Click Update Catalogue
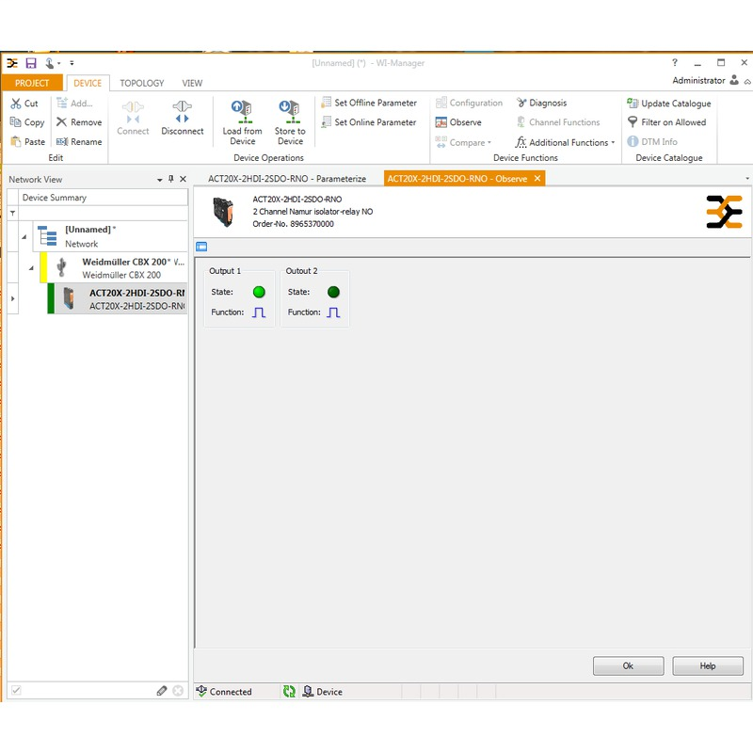 pos(669,104)
